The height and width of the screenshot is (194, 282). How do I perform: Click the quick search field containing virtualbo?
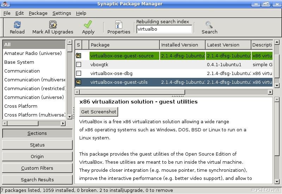click(164, 29)
